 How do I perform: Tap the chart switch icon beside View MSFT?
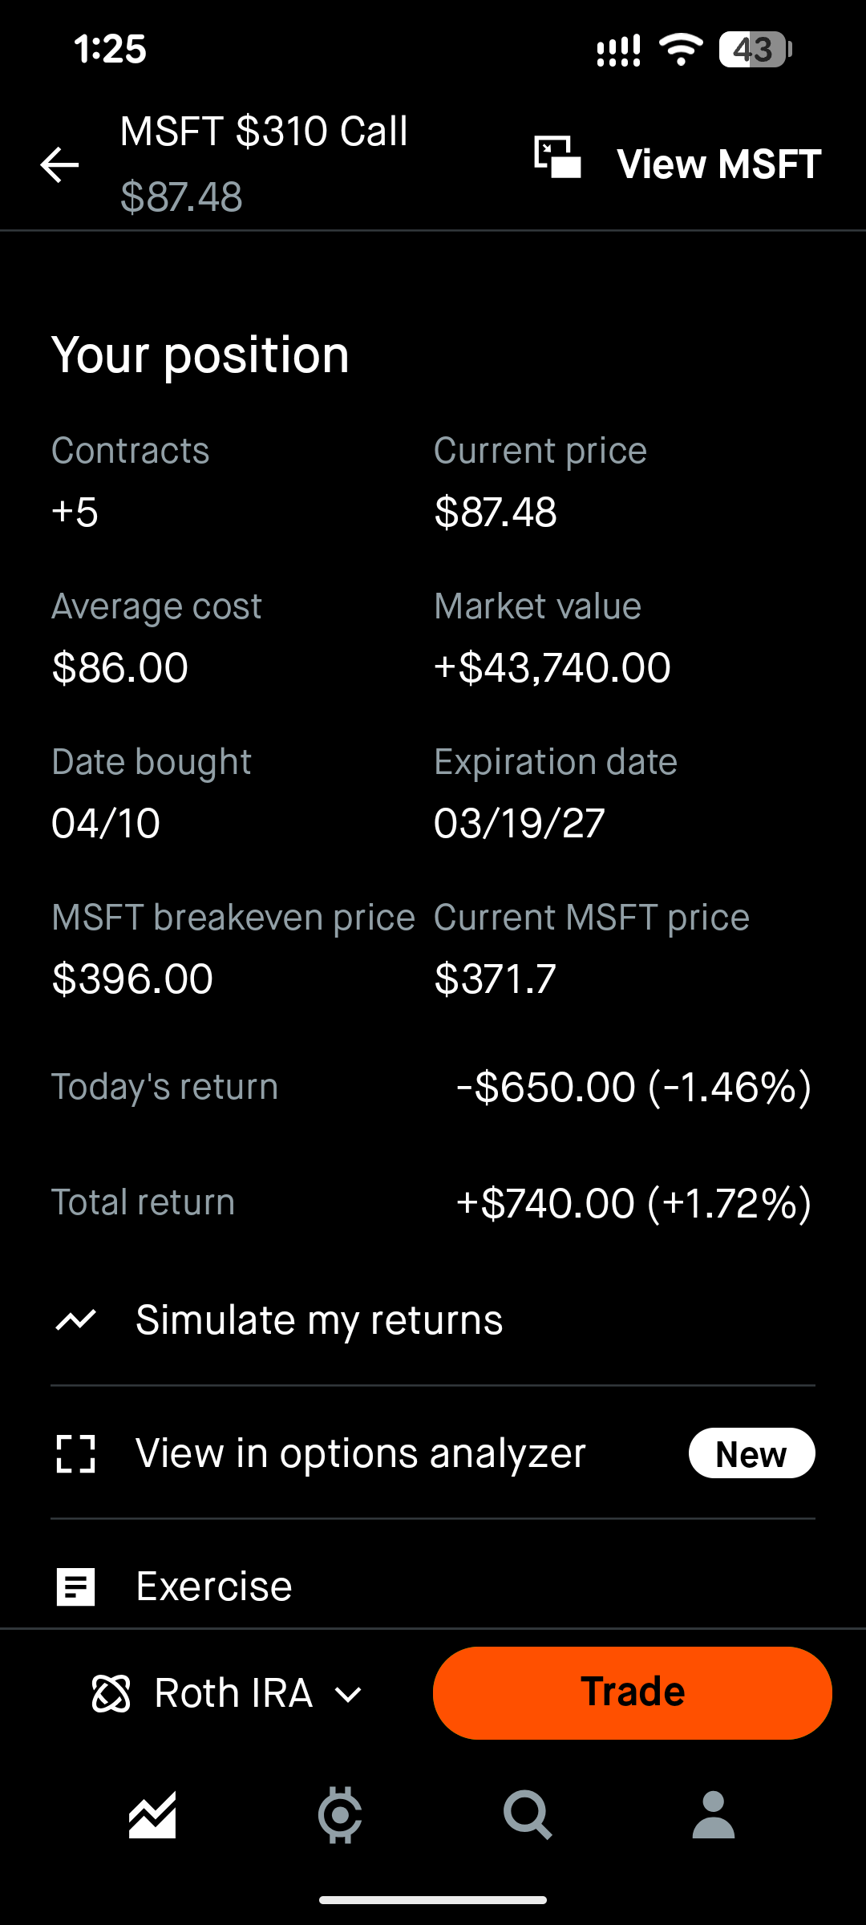(x=557, y=157)
